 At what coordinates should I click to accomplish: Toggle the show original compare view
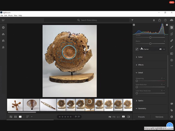point(129,117)
